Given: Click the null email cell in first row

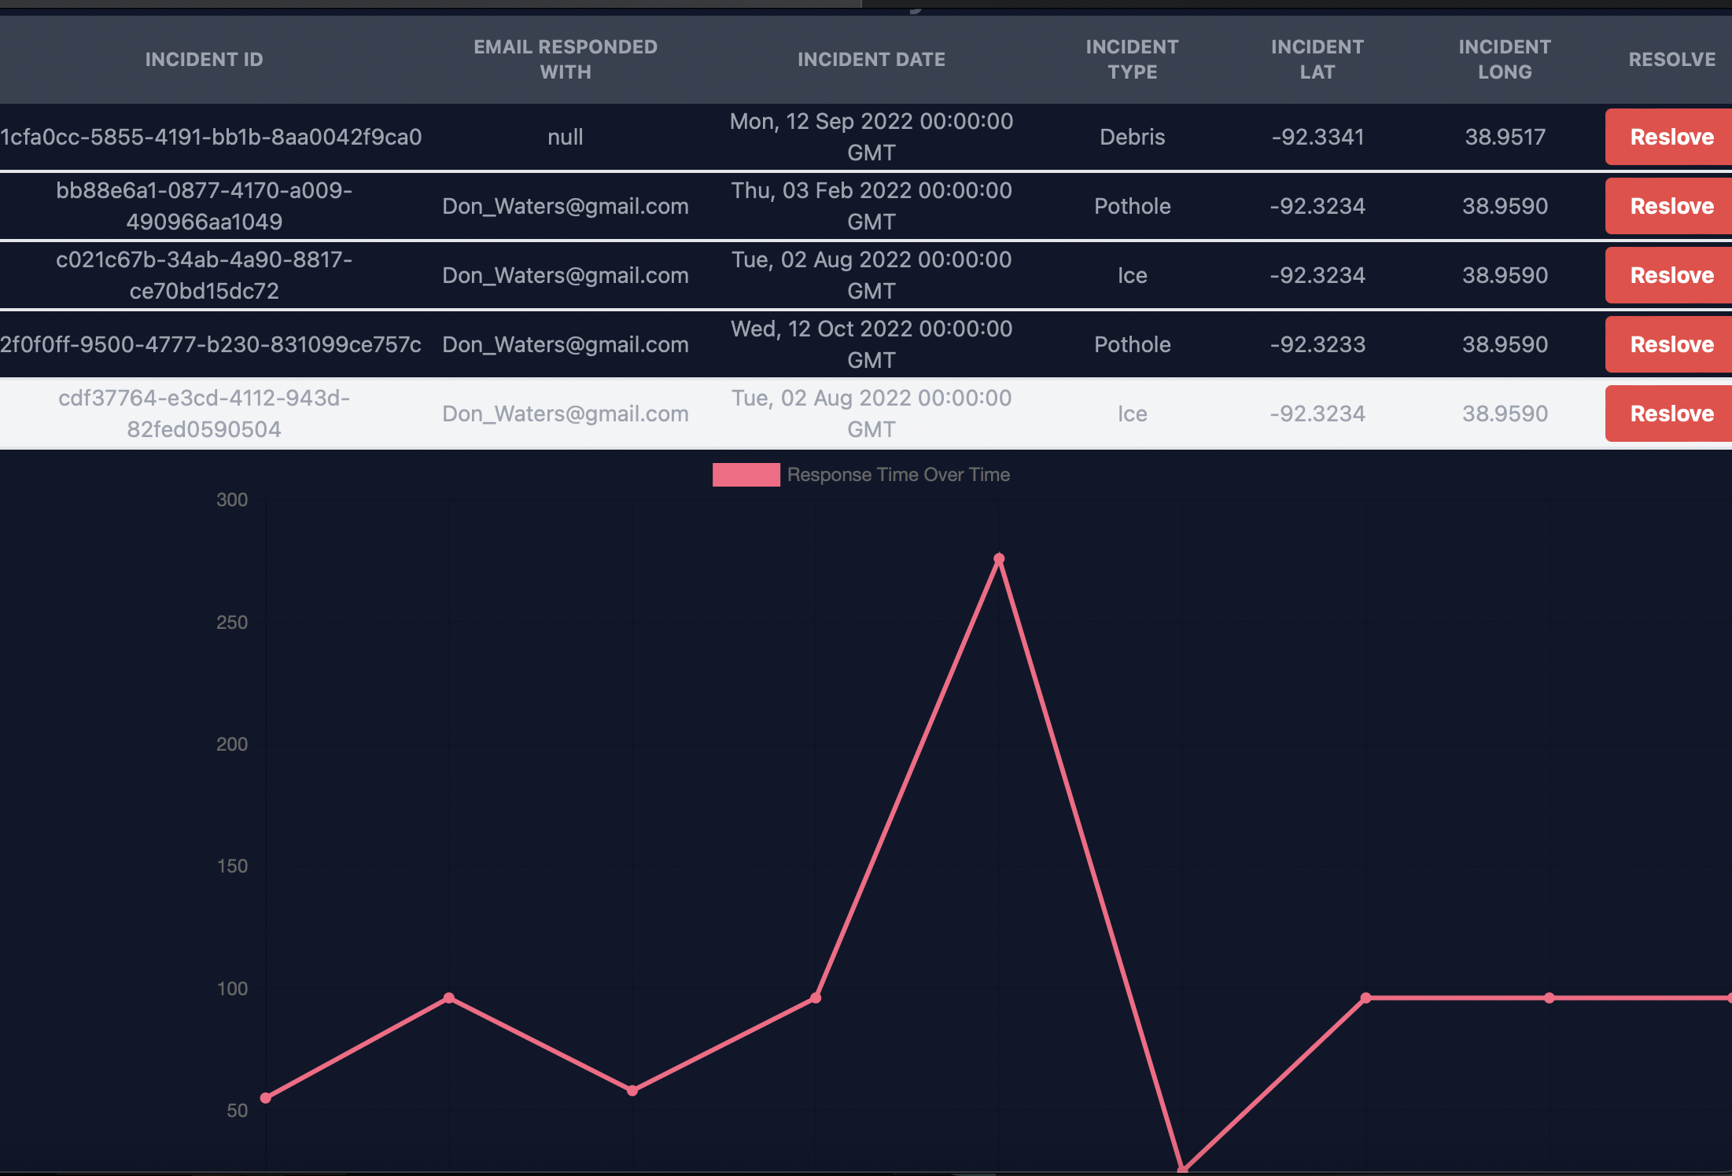Looking at the screenshot, I should [565, 137].
